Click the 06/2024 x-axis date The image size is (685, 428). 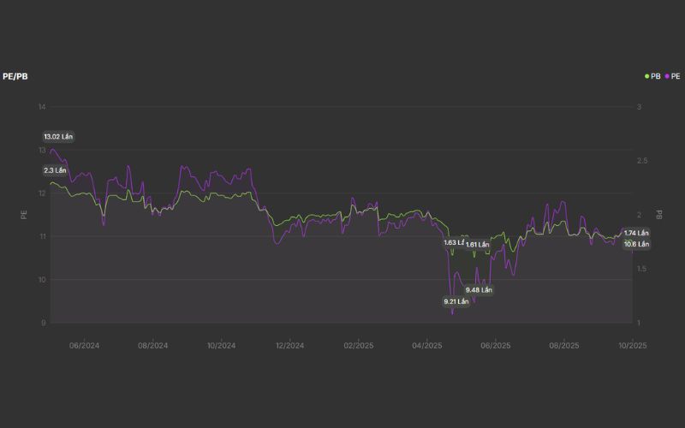84,346
